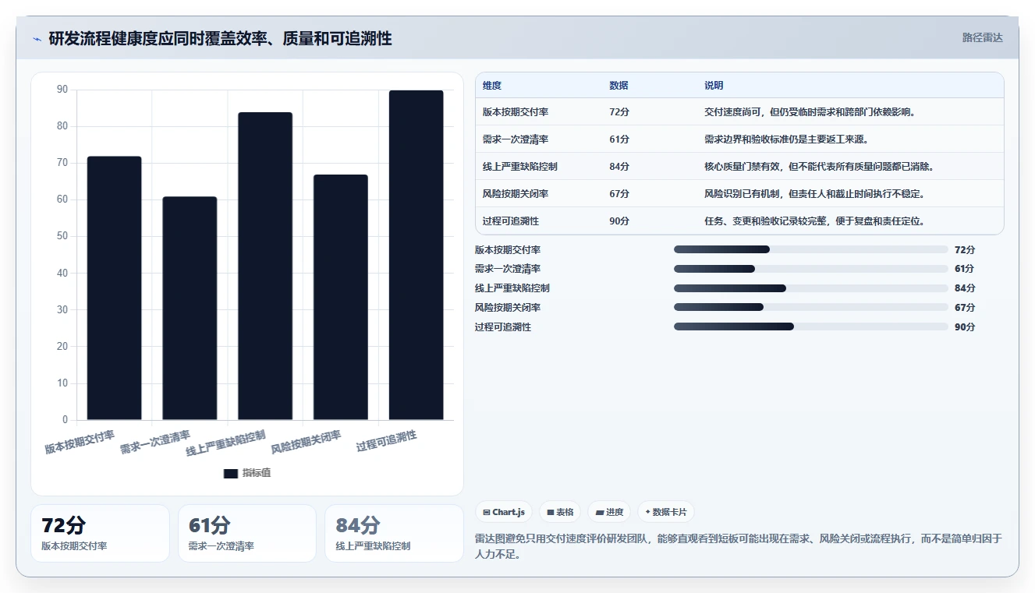Click the 表格 chip
This screenshot has width=1035, height=593.
tap(560, 512)
